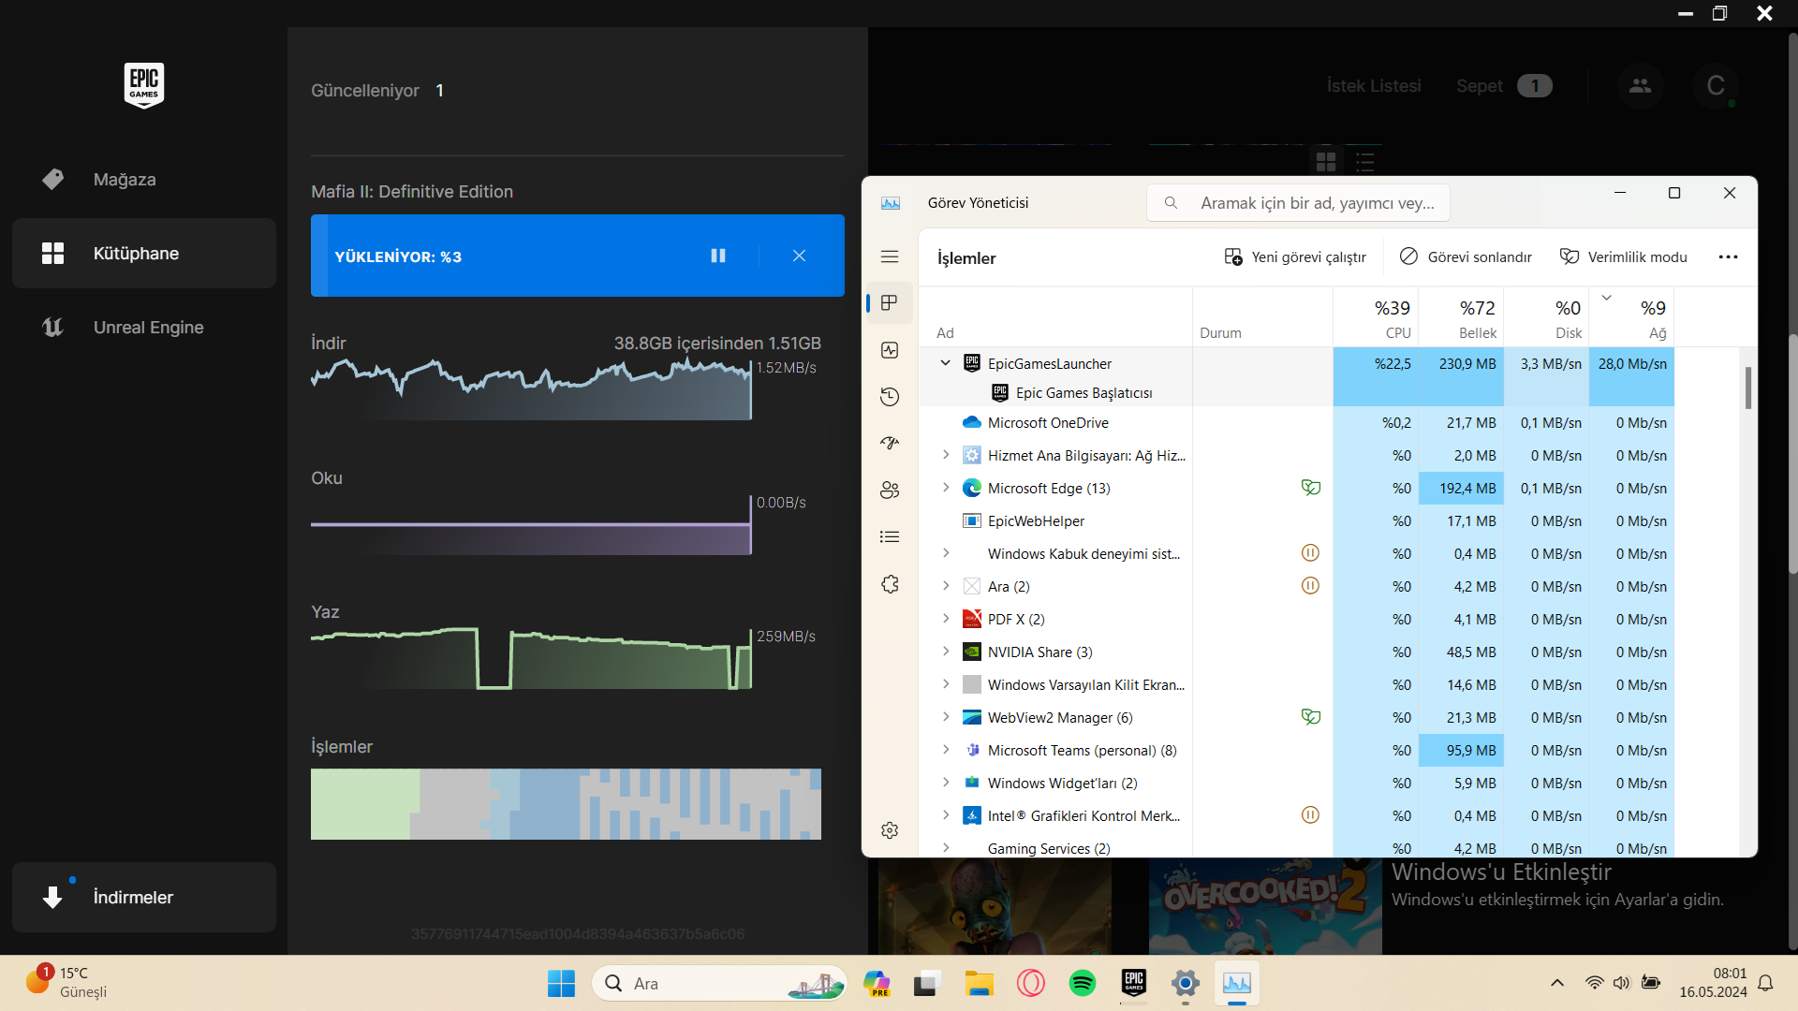Pause the Mafia II download
The height and width of the screenshot is (1011, 1798).
click(x=718, y=256)
